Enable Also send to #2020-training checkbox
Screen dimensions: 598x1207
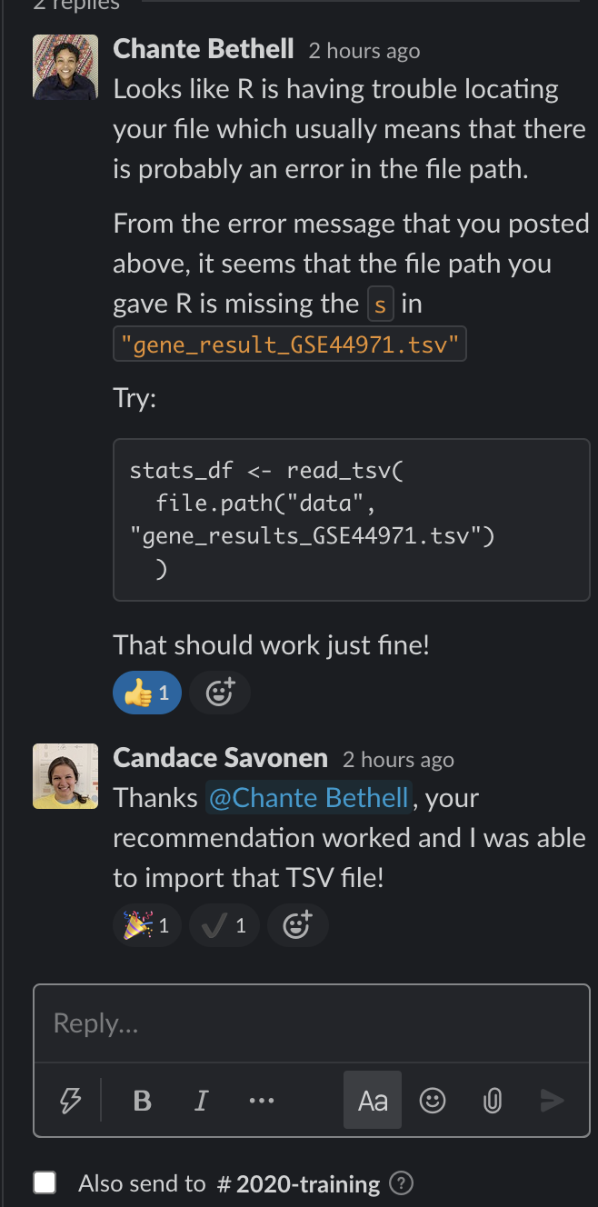(x=45, y=1182)
